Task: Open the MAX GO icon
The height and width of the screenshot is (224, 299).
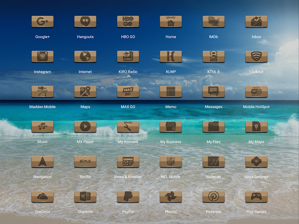Action: [x=128, y=91]
